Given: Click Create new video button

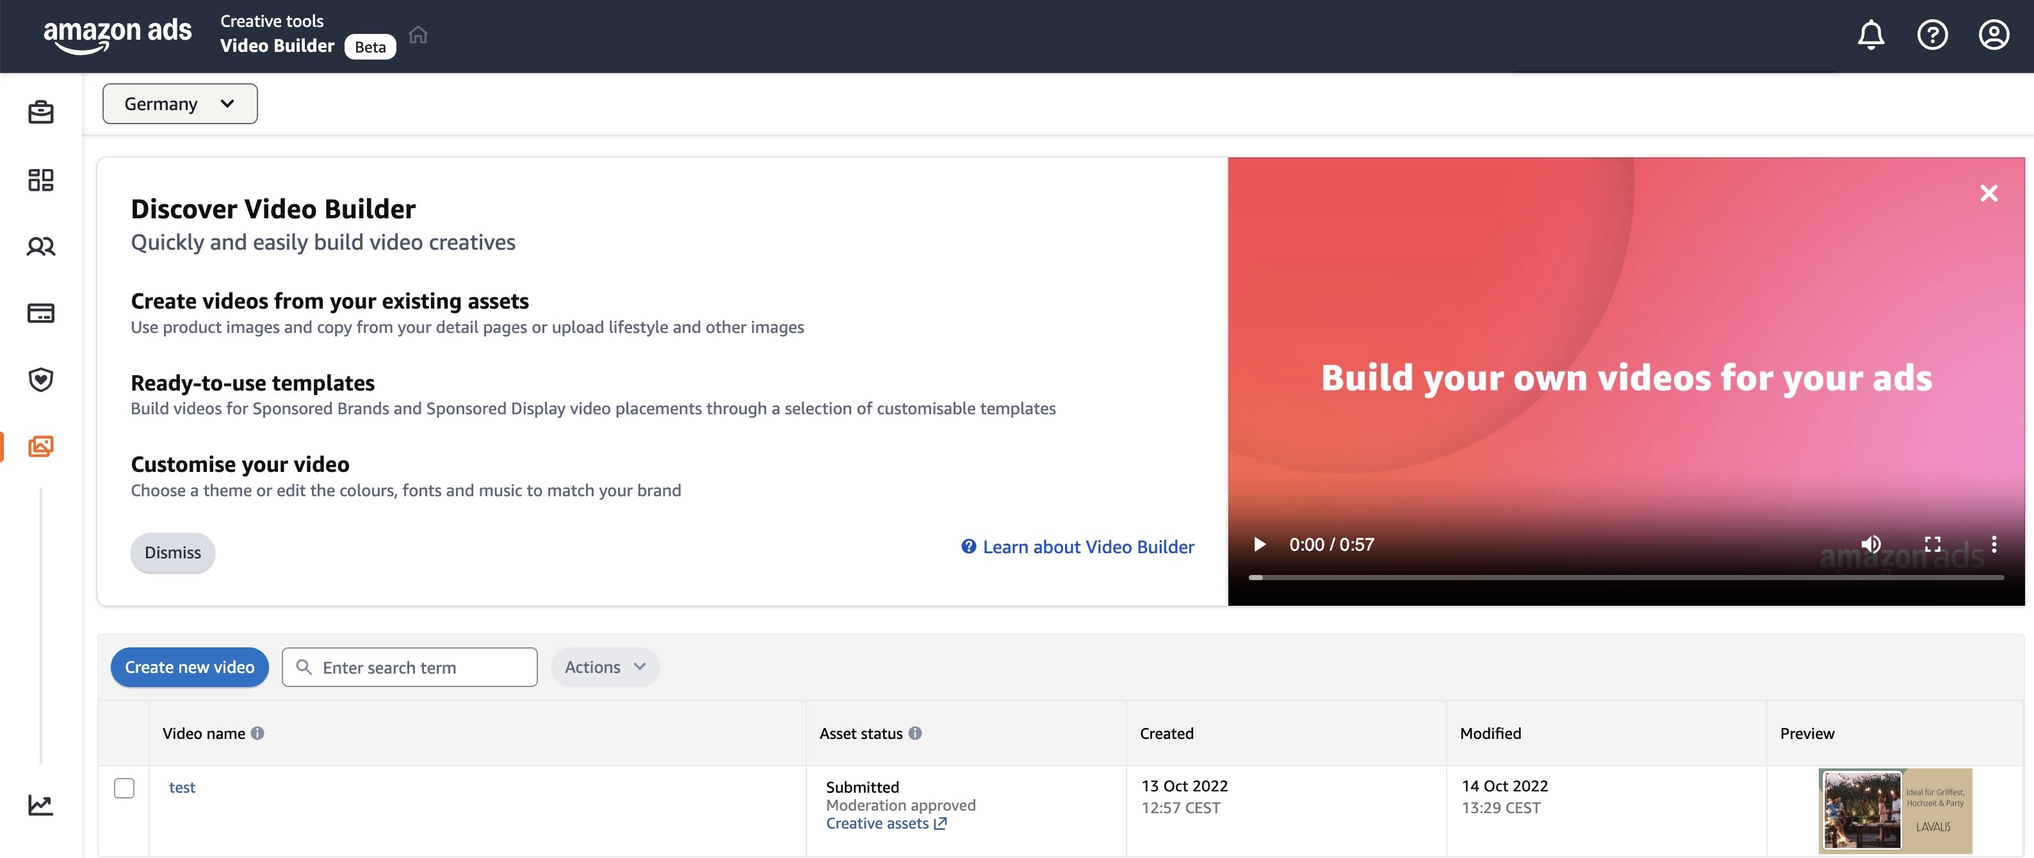Looking at the screenshot, I should 189,667.
